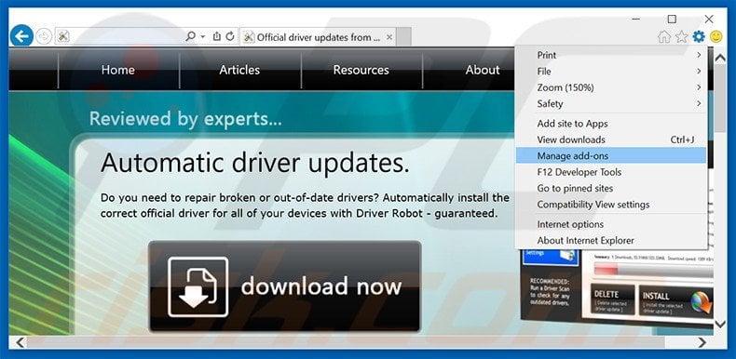Open the address bar search dropdown arrow
Viewport: 736px width, 359px height.
(x=203, y=36)
